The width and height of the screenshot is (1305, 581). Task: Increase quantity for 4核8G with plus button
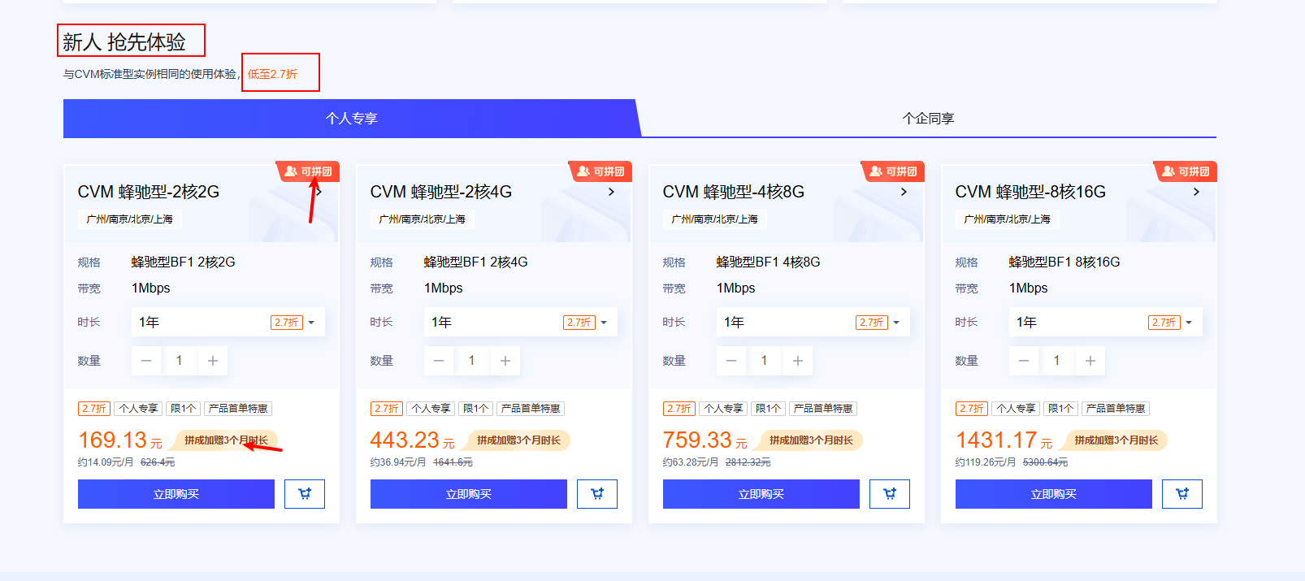[x=798, y=361]
